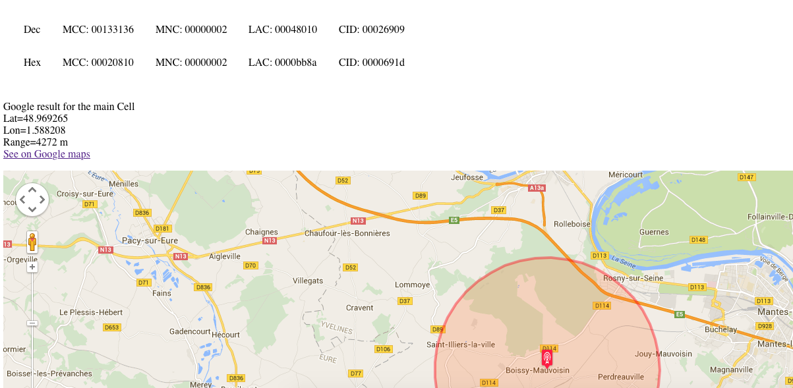Image resolution: width=793 pixels, height=388 pixels.
Task: Click the Le Plessis-Hébert town label
Action: (x=91, y=312)
